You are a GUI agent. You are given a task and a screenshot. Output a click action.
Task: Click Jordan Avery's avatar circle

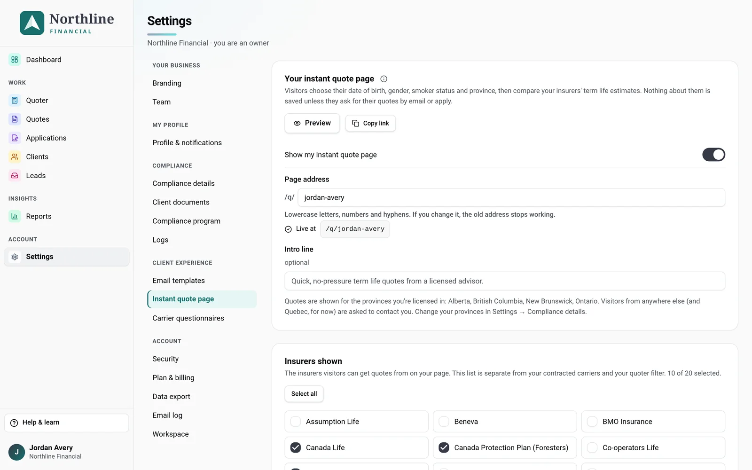click(16, 452)
